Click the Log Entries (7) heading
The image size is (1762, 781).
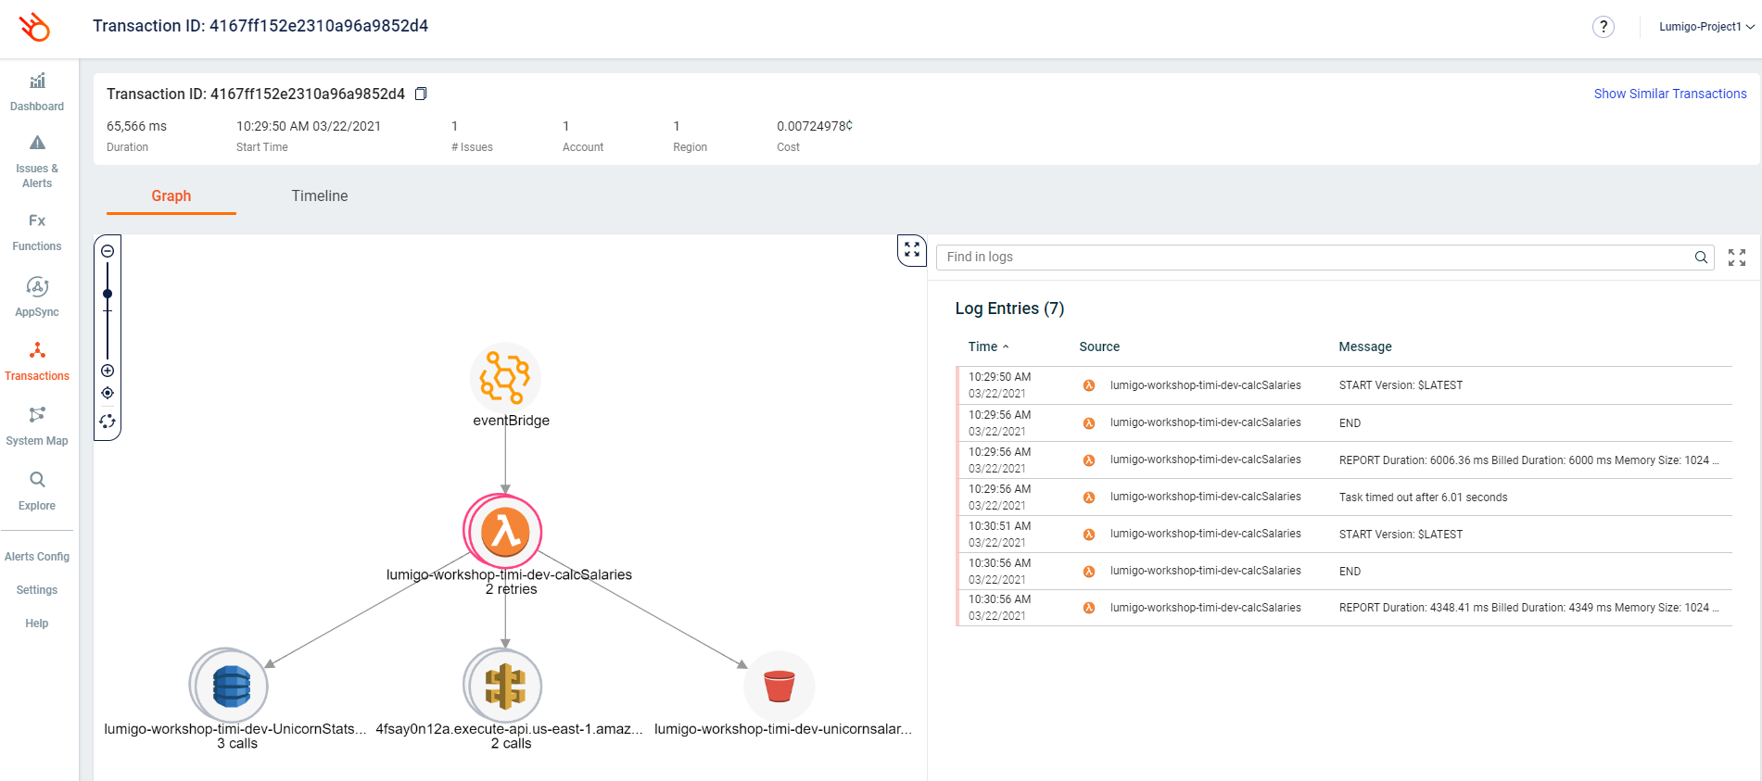[1009, 309]
